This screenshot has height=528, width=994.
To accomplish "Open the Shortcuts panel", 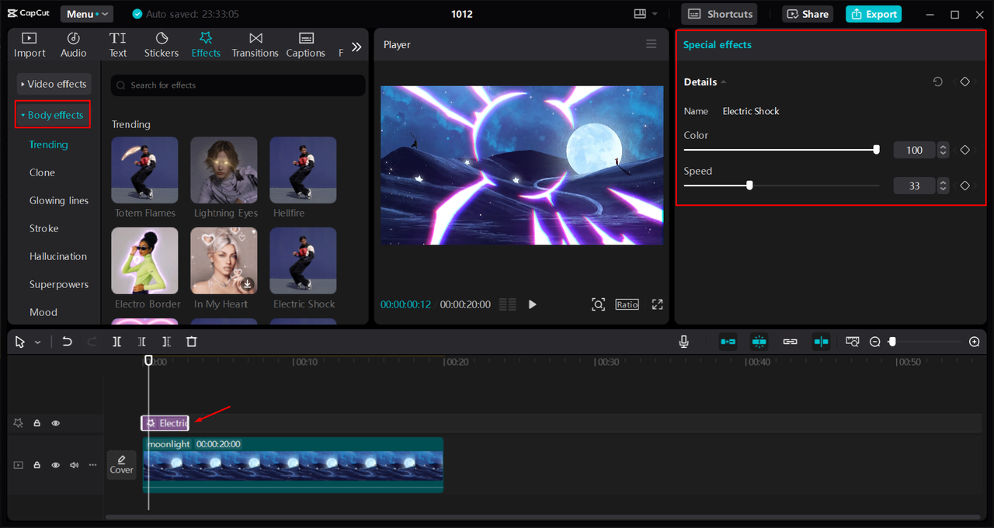I will click(x=720, y=14).
